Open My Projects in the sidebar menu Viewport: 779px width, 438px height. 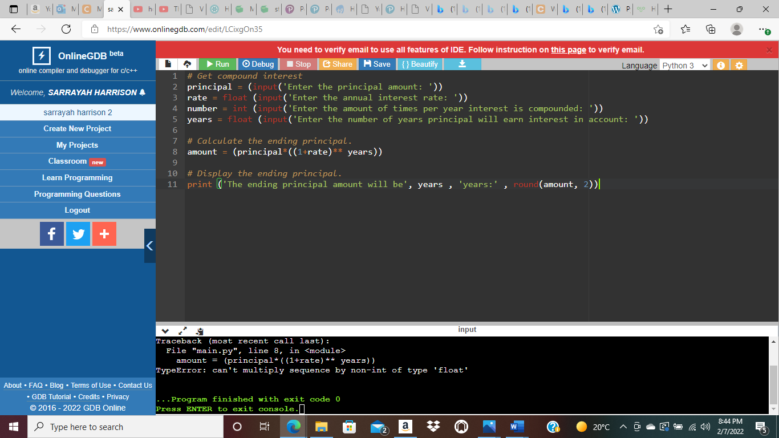tap(78, 145)
